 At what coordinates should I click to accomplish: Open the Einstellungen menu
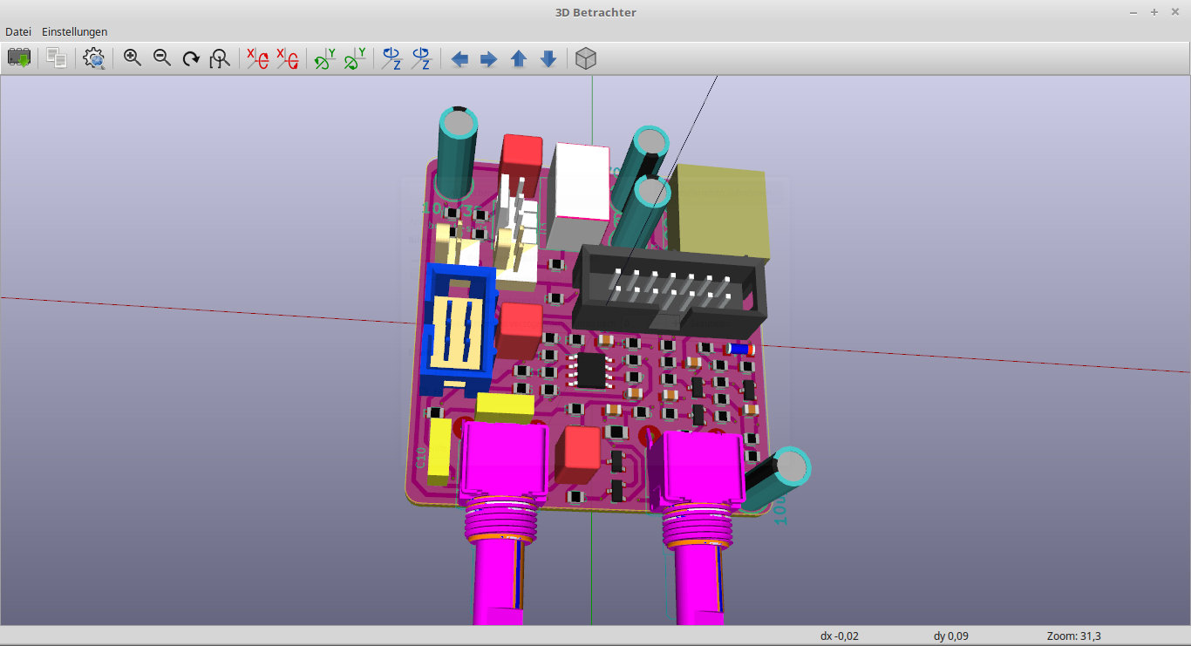click(75, 31)
